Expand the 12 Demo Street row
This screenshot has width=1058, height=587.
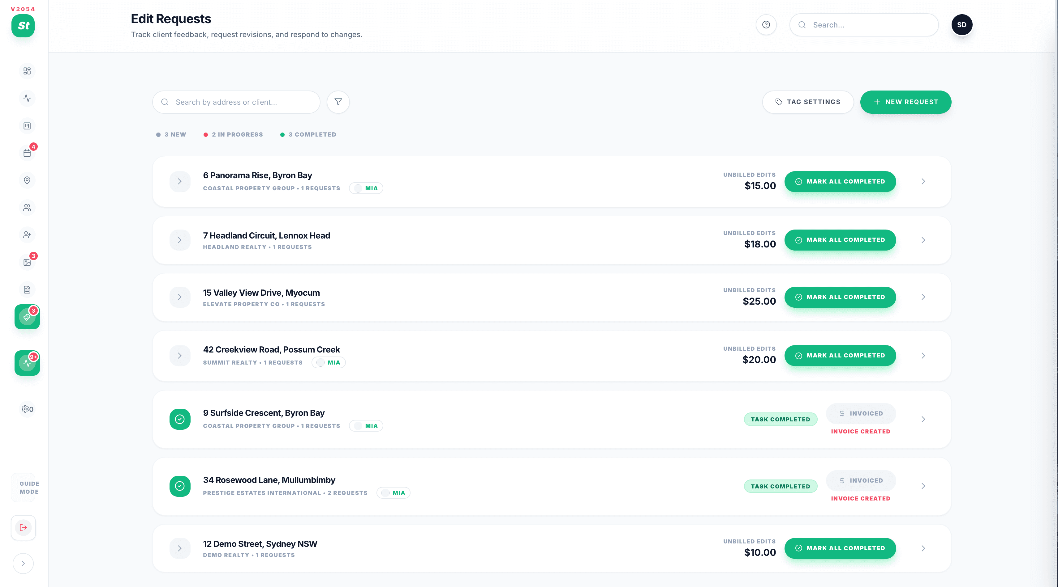click(180, 548)
